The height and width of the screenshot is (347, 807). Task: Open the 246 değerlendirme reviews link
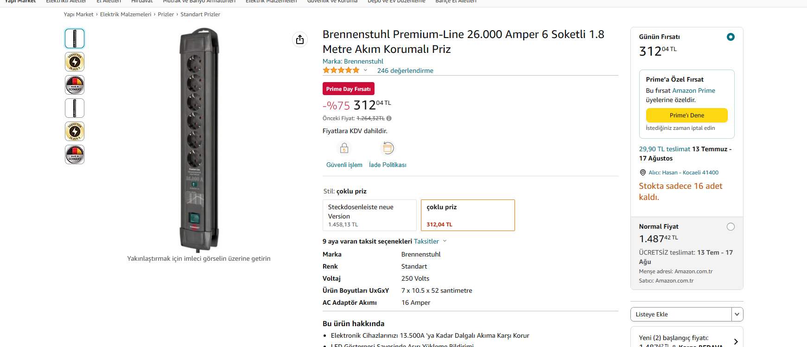[x=405, y=71]
